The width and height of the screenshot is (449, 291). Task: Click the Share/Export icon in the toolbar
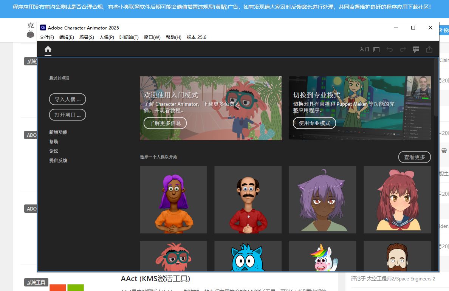429,49
